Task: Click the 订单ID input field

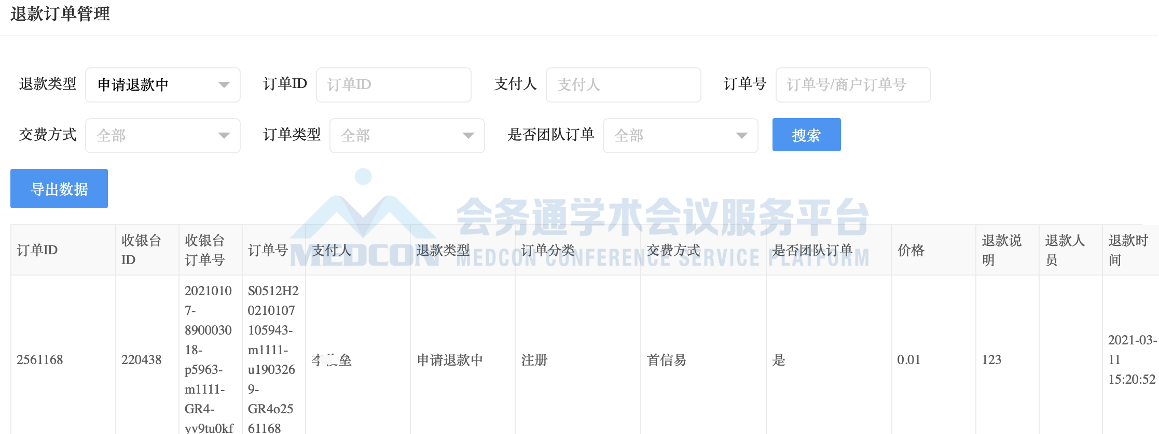Action: click(x=393, y=85)
